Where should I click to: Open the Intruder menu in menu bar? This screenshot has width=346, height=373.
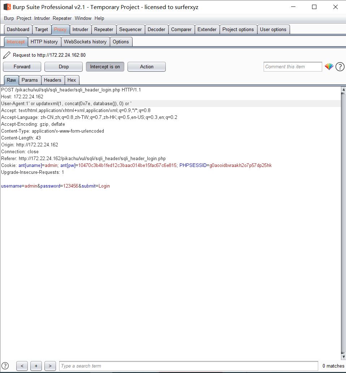pyautogui.click(x=42, y=18)
